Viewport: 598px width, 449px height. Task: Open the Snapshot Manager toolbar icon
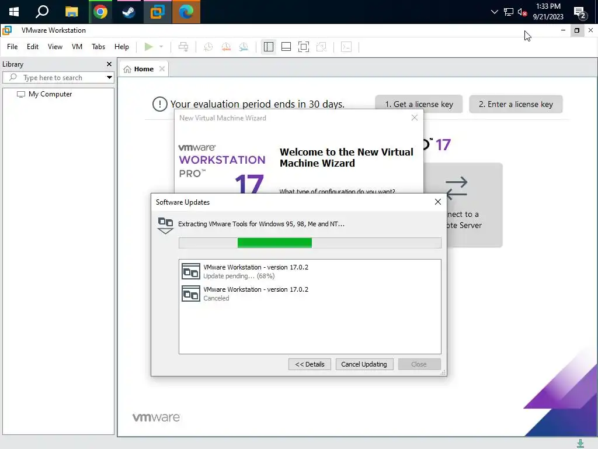244,47
